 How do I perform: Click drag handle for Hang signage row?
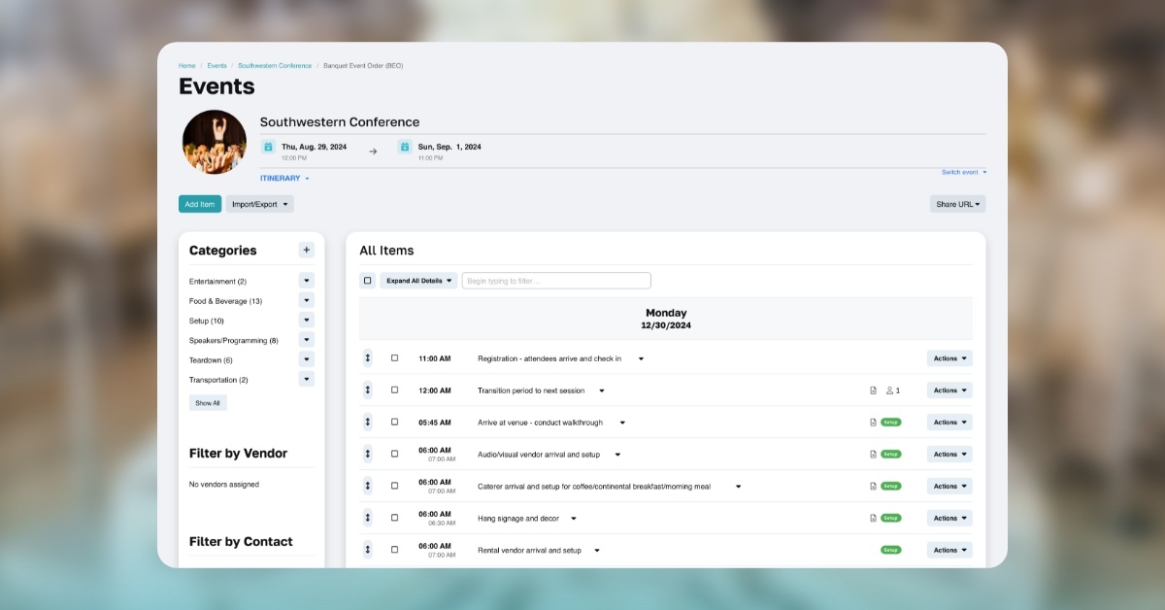click(x=368, y=518)
